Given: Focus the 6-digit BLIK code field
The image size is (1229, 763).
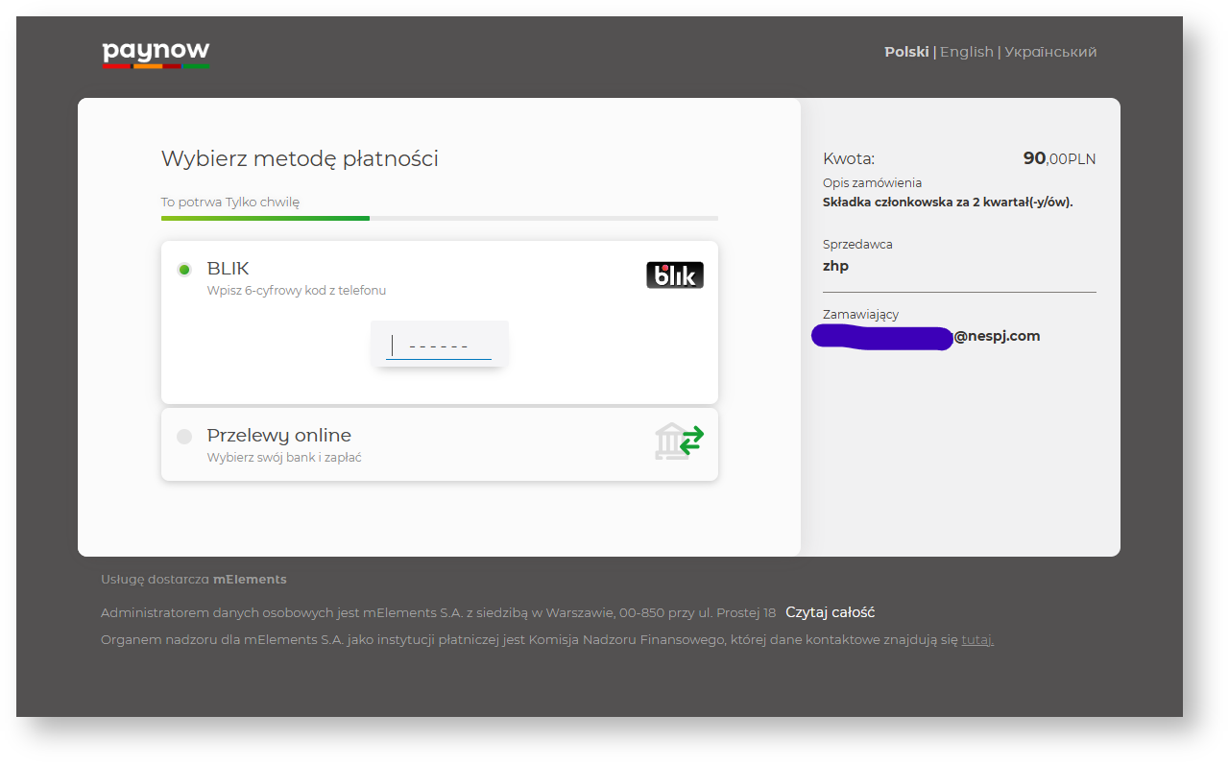Looking at the screenshot, I should 439,346.
